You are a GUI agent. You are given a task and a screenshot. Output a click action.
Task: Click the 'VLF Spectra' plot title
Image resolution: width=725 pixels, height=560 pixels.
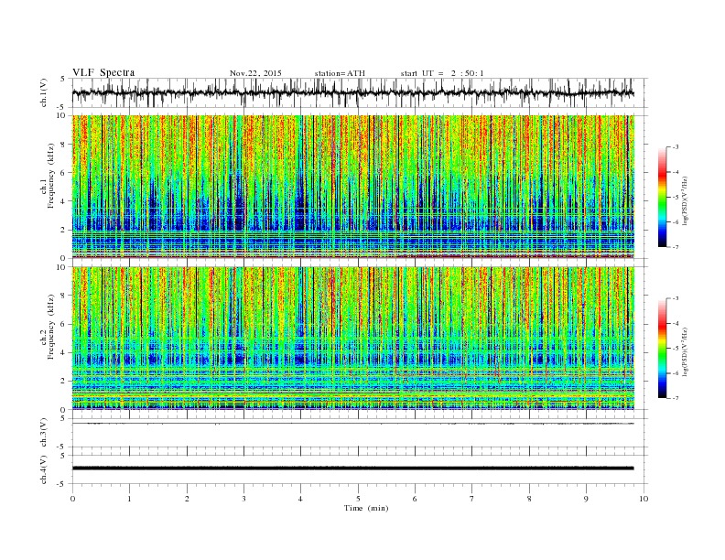[103, 72]
